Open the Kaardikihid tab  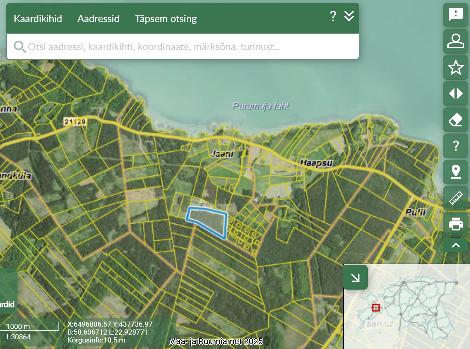click(x=38, y=19)
